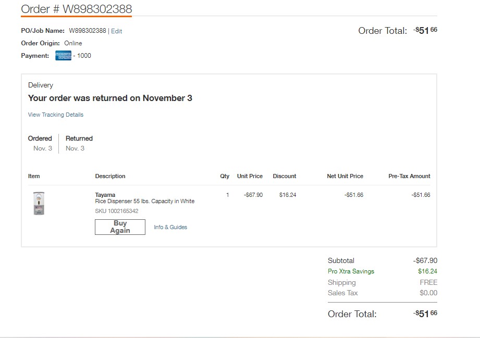Click the Description column header

coord(110,176)
